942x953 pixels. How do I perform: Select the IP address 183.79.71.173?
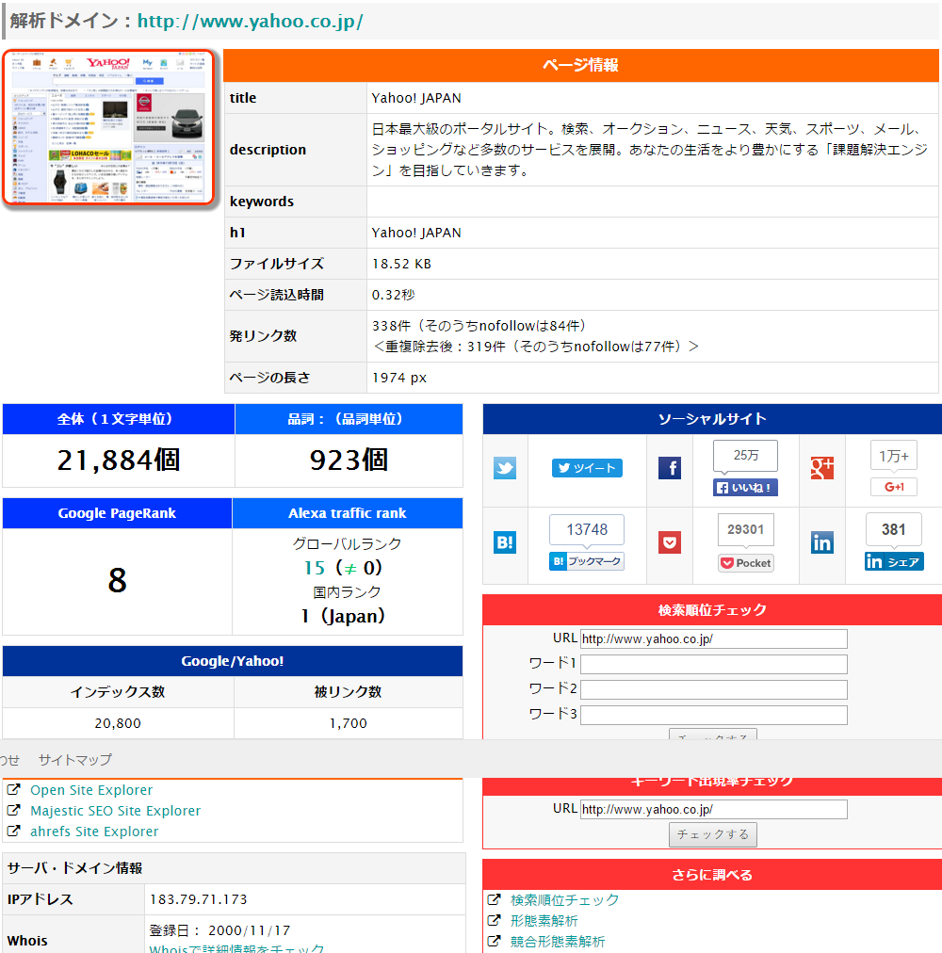pos(198,899)
